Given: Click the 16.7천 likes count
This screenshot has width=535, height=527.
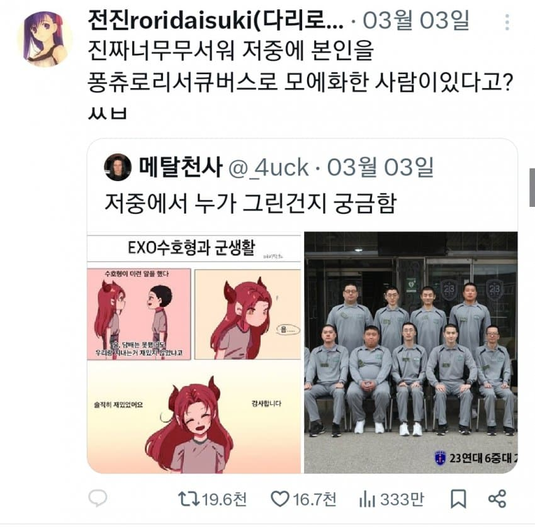Looking at the screenshot, I should pyautogui.click(x=314, y=499).
